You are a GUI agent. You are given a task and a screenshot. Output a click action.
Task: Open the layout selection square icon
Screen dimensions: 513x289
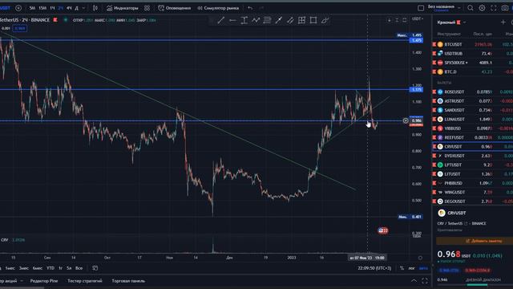tap(421, 8)
